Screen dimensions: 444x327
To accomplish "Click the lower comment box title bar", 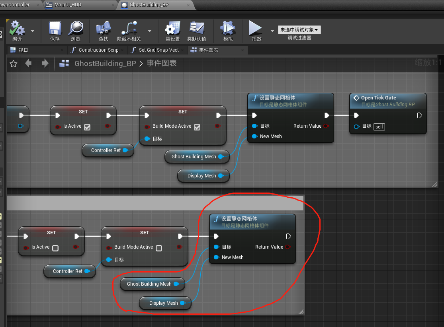I will point(155,203).
